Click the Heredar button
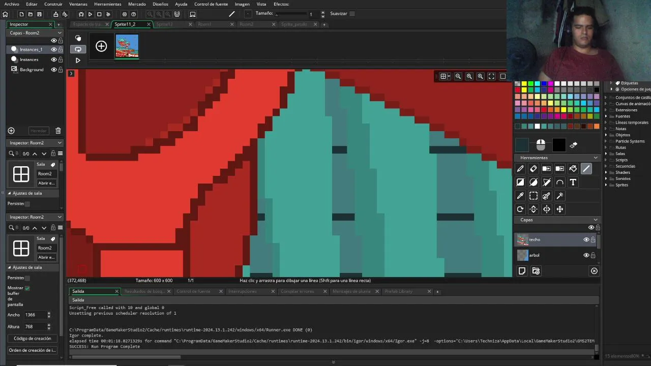The image size is (651, 366). click(x=38, y=131)
